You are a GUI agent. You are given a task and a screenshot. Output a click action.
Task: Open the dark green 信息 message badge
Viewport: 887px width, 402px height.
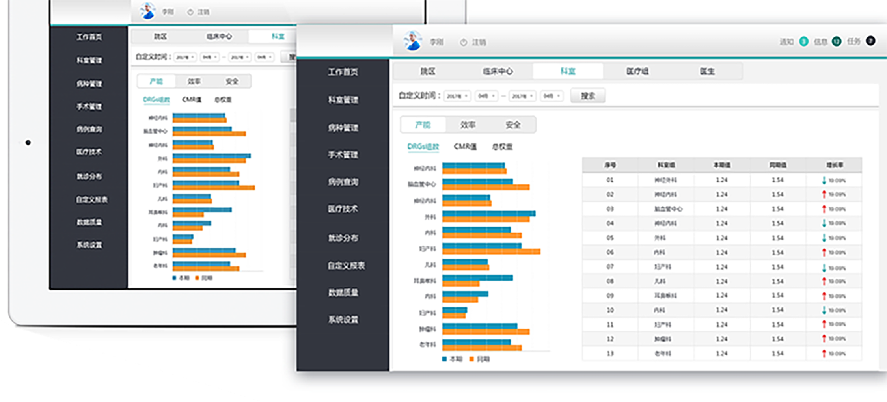(x=837, y=41)
